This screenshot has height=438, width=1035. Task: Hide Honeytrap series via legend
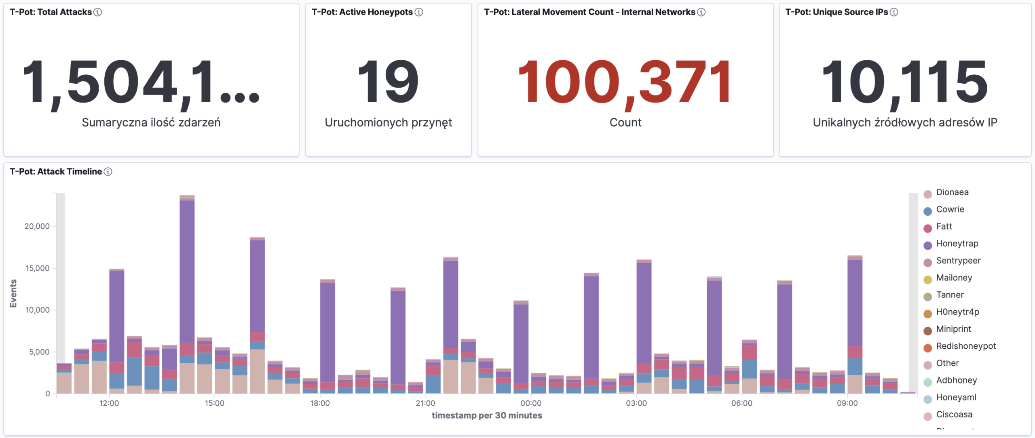[x=957, y=244]
